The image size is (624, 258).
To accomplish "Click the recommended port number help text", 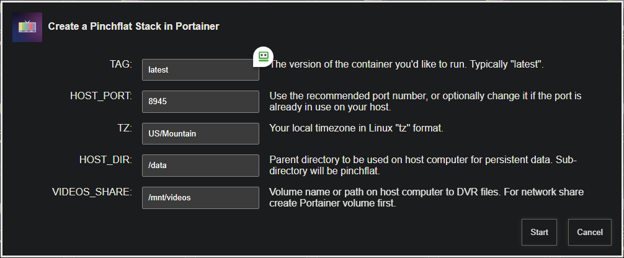I will coord(425,101).
